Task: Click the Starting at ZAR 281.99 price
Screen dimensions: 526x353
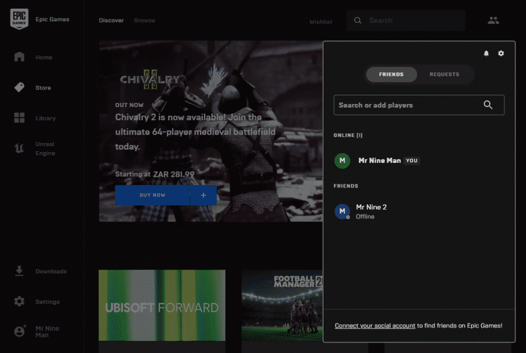Action: click(x=155, y=174)
